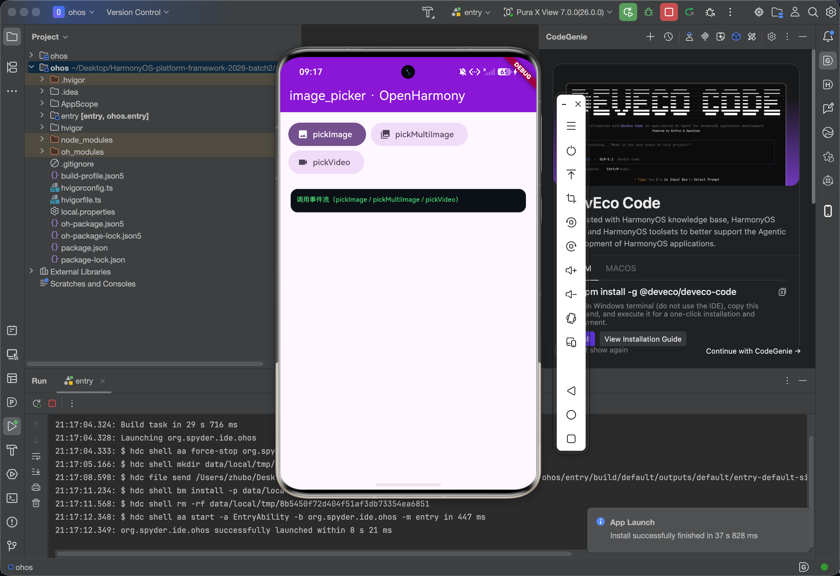Tap the emulator back triangle button

coord(571,391)
